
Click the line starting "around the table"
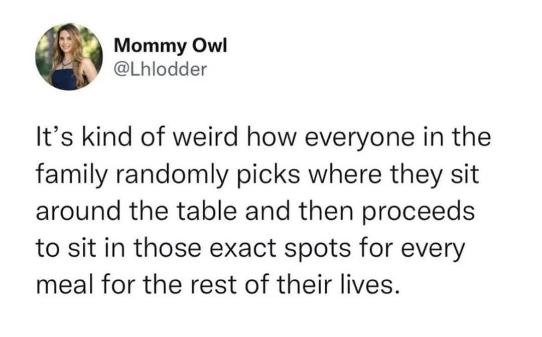(x=255, y=212)
